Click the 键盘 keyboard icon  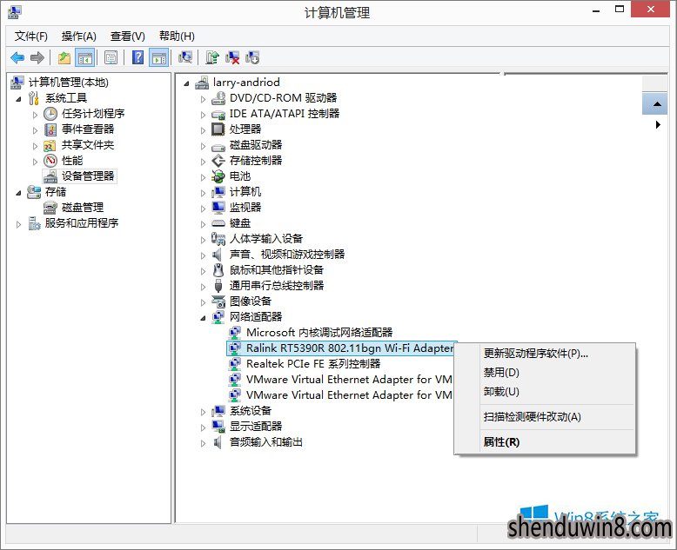pos(218,222)
